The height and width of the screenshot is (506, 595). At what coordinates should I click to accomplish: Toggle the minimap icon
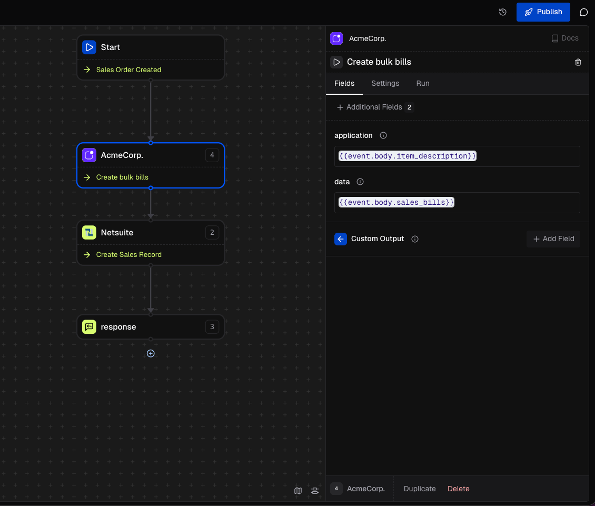click(x=298, y=491)
